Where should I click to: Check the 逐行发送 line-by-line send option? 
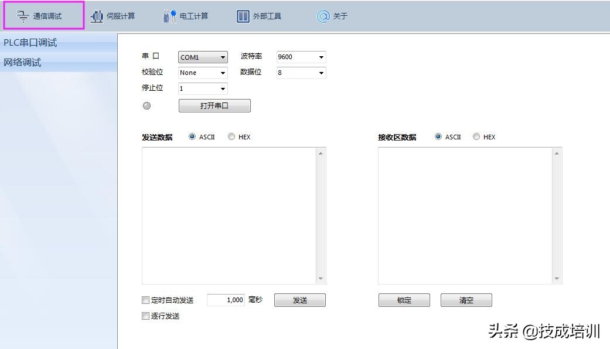pos(145,316)
